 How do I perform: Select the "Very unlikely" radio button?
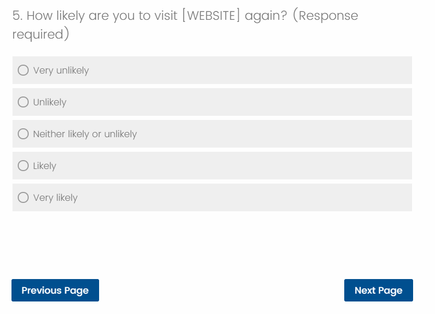(x=23, y=70)
